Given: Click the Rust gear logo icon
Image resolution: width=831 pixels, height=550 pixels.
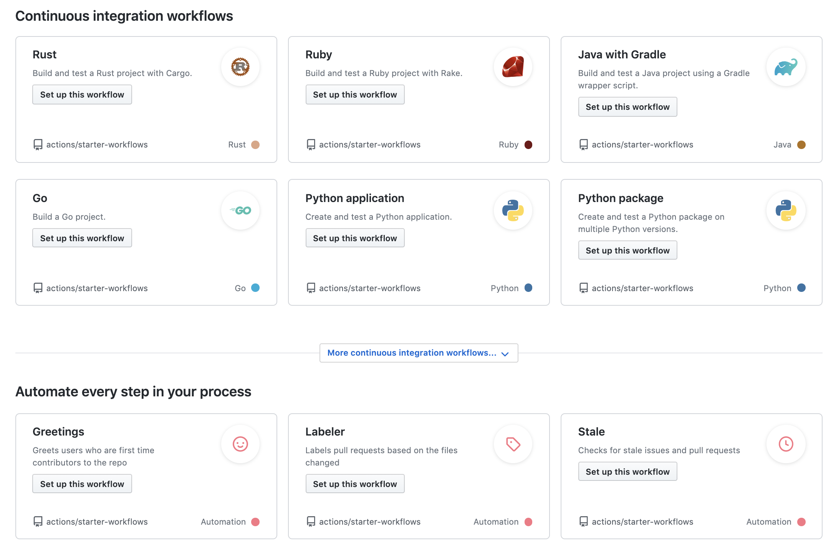Looking at the screenshot, I should [240, 67].
